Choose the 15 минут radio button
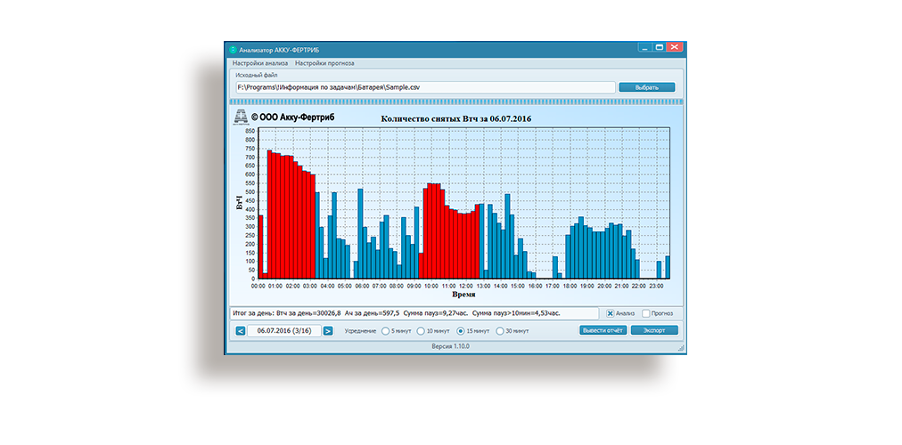The height and width of the screenshot is (445, 902). [x=460, y=331]
